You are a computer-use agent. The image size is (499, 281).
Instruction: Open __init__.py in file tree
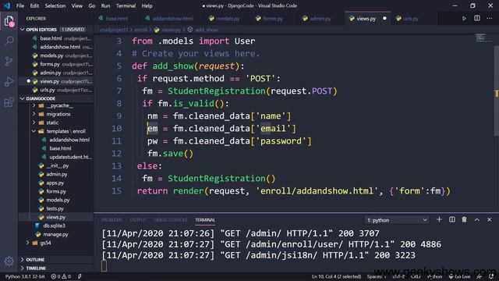click(56, 165)
